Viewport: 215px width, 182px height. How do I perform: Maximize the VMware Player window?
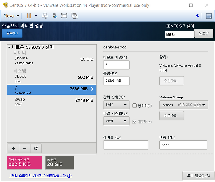tap(191, 5)
